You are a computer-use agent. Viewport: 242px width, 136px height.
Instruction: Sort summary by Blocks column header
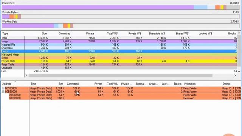click(232, 34)
